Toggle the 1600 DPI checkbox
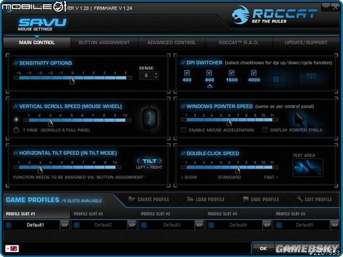Image resolution: width=343 pixels, height=257 pixels. (231, 73)
